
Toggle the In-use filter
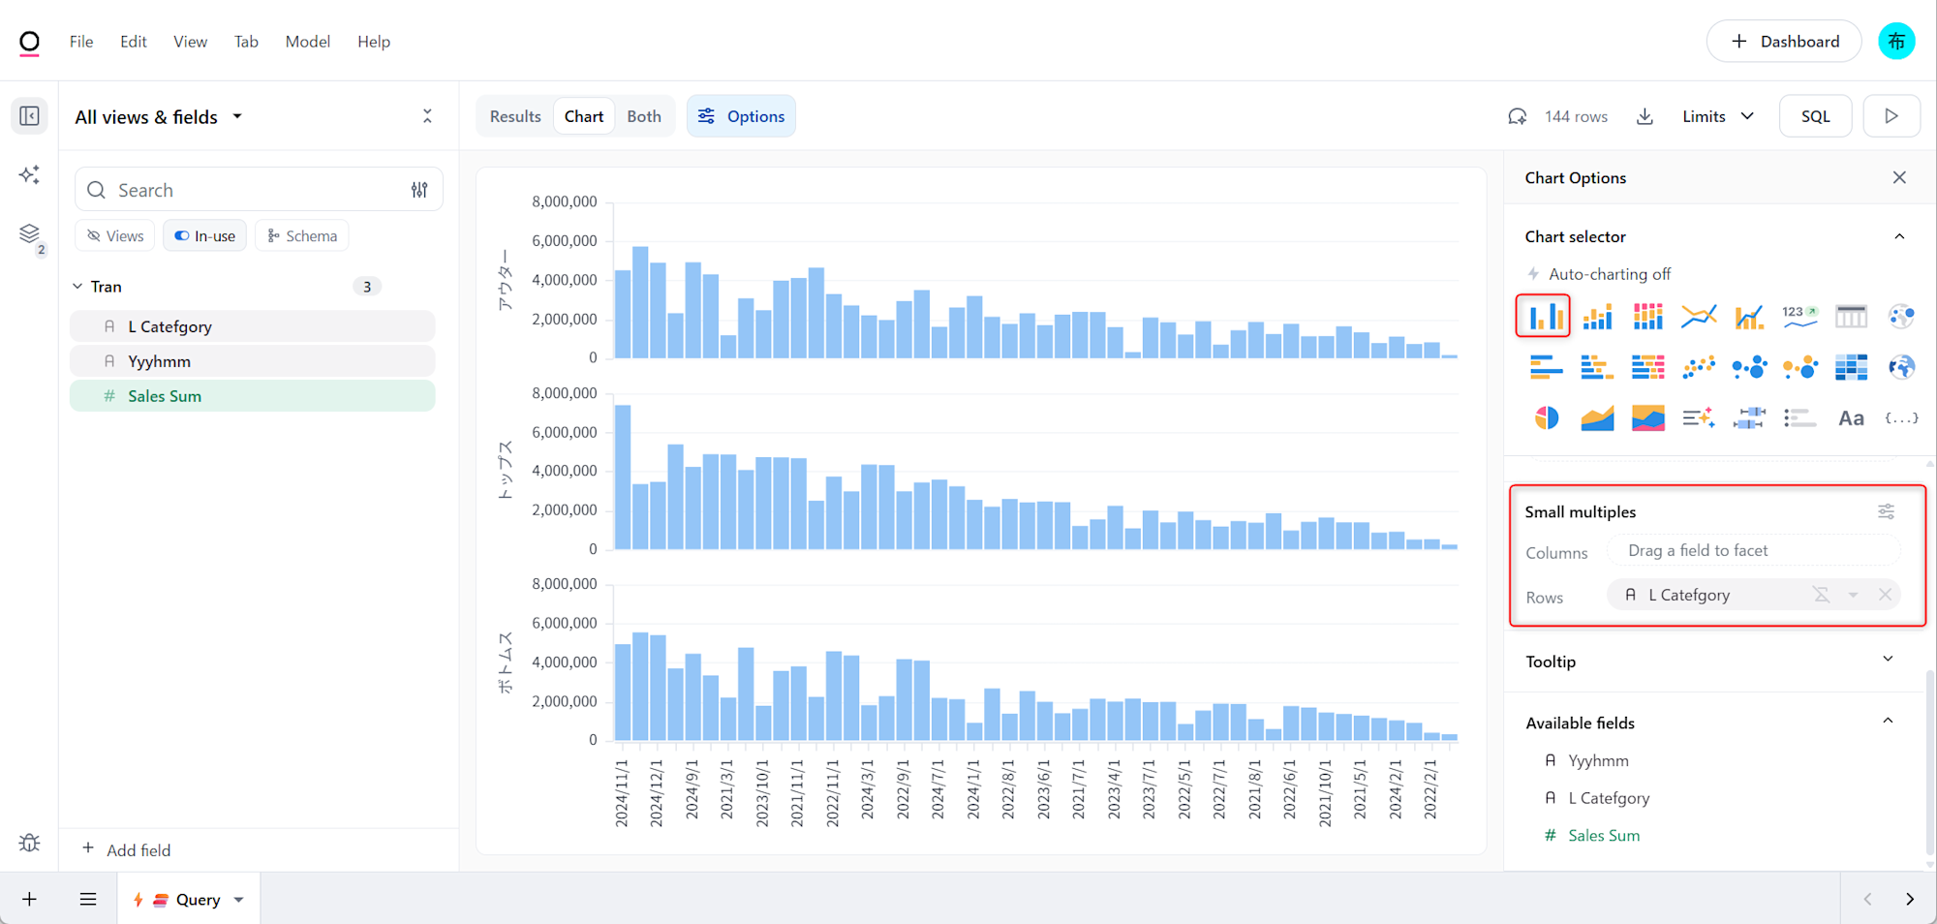pyautogui.click(x=205, y=236)
